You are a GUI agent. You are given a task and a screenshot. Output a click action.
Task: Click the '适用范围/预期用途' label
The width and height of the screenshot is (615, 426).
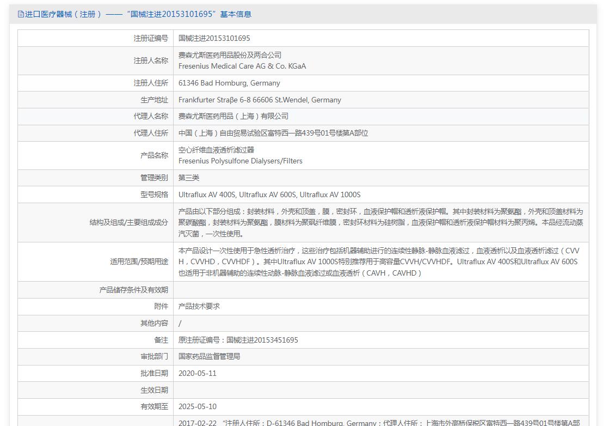pos(139,262)
